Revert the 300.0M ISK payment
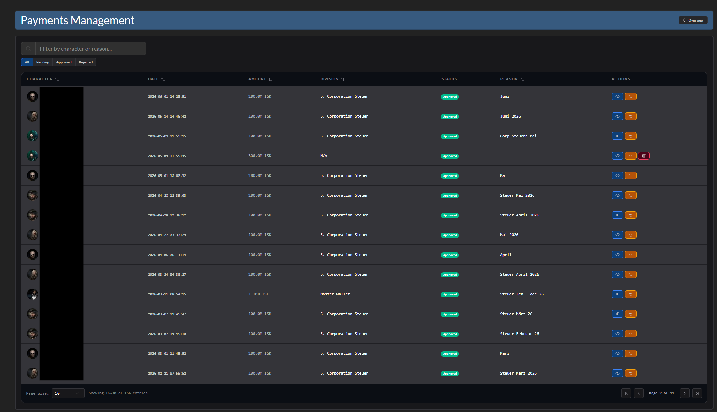This screenshot has width=717, height=412. click(630, 156)
